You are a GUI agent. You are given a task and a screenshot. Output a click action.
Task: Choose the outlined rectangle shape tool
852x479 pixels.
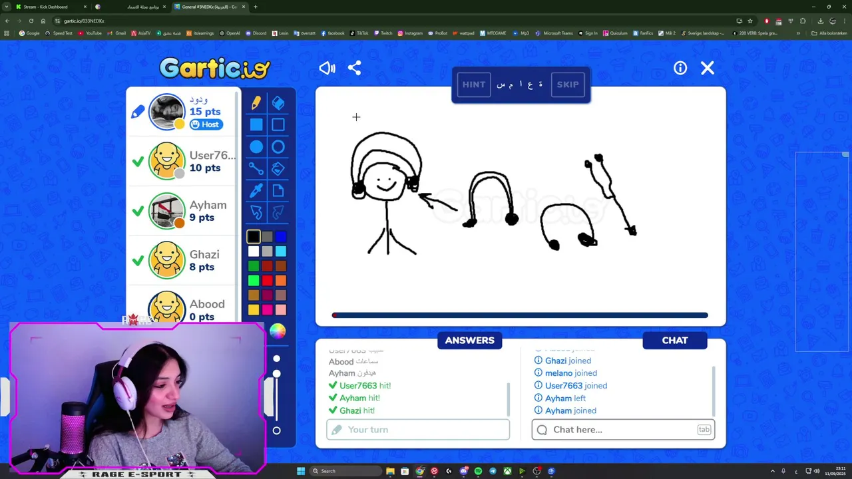coord(278,124)
